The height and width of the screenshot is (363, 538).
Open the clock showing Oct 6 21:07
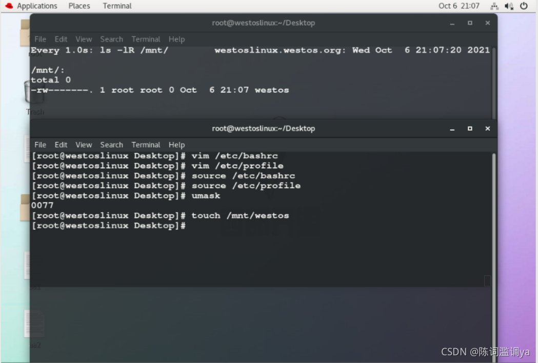459,6
